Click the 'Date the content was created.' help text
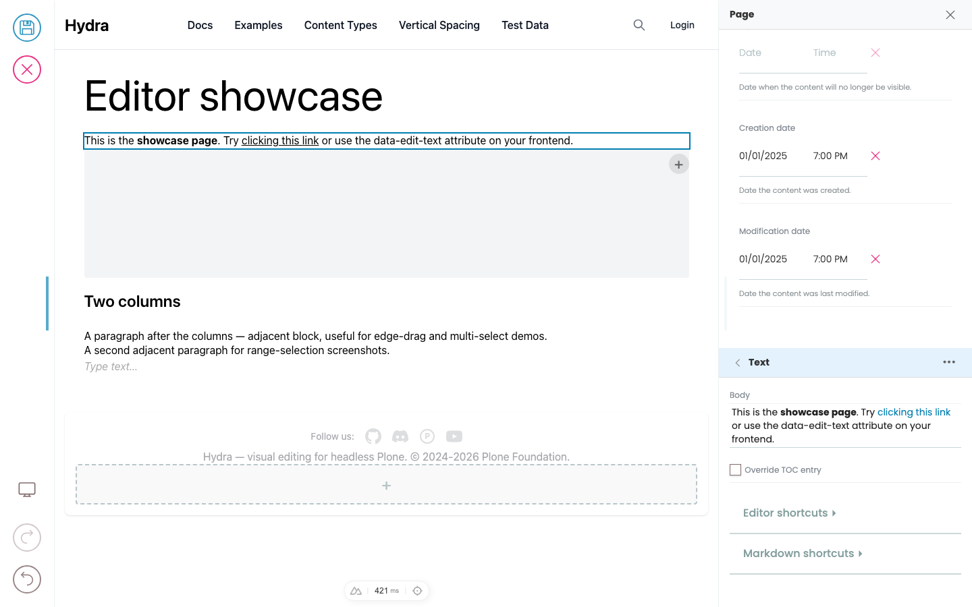 795,190
